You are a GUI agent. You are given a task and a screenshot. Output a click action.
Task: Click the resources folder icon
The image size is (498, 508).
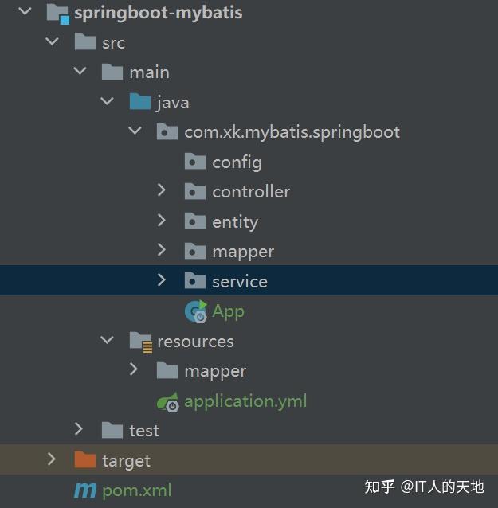click(141, 342)
